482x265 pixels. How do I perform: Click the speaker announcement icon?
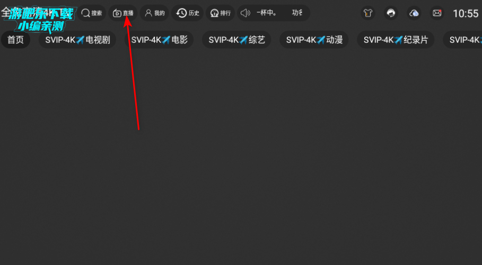246,13
